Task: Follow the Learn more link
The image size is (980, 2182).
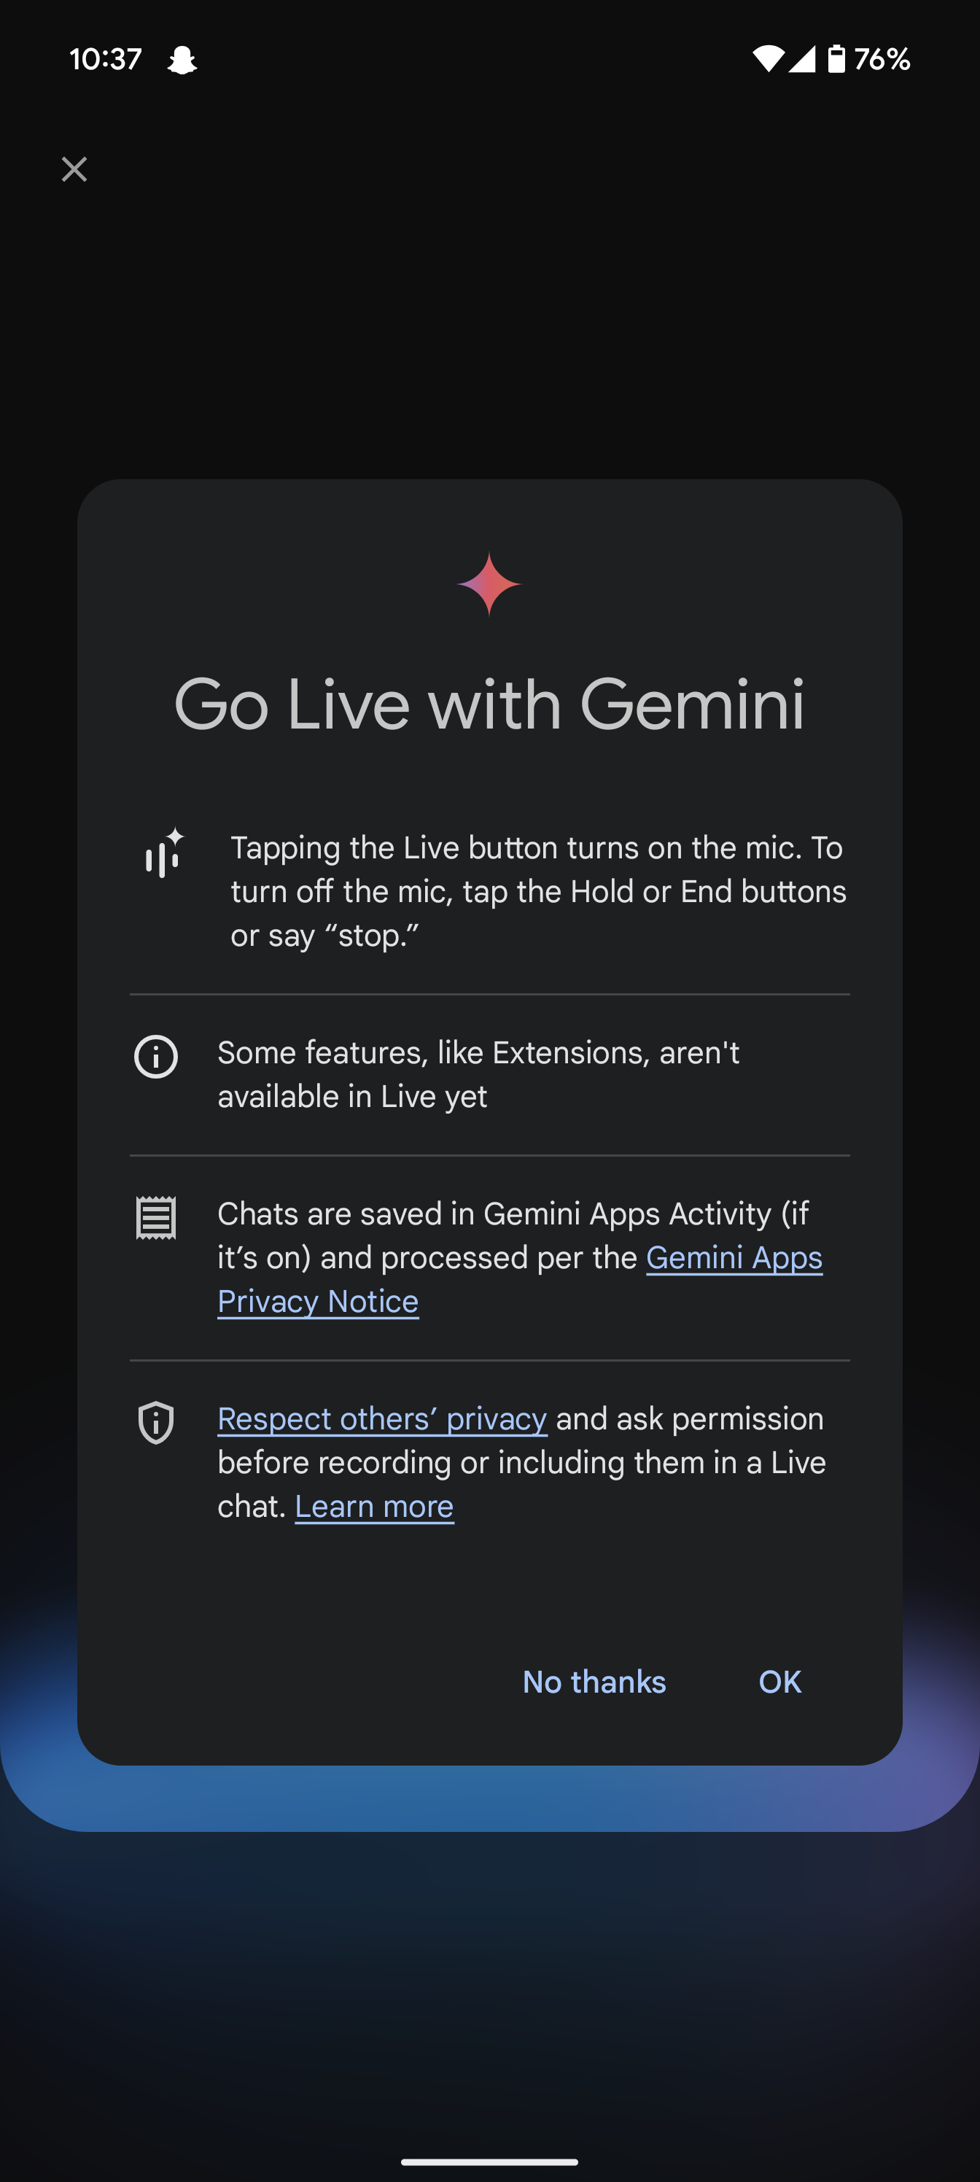Action: (x=374, y=1506)
